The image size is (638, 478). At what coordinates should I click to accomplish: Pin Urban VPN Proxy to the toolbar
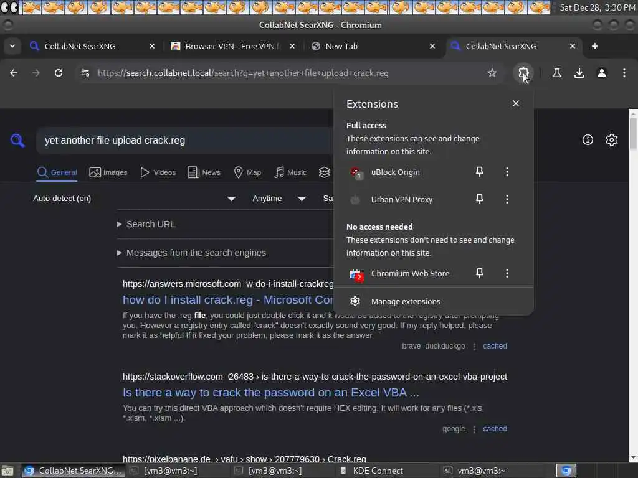pyautogui.click(x=480, y=199)
